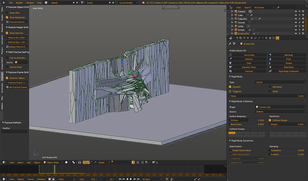Image resolution: width=308 pixels, height=181 pixels.
Task: Open the Playback menu in timeline
Action: click(x=41, y=179)
